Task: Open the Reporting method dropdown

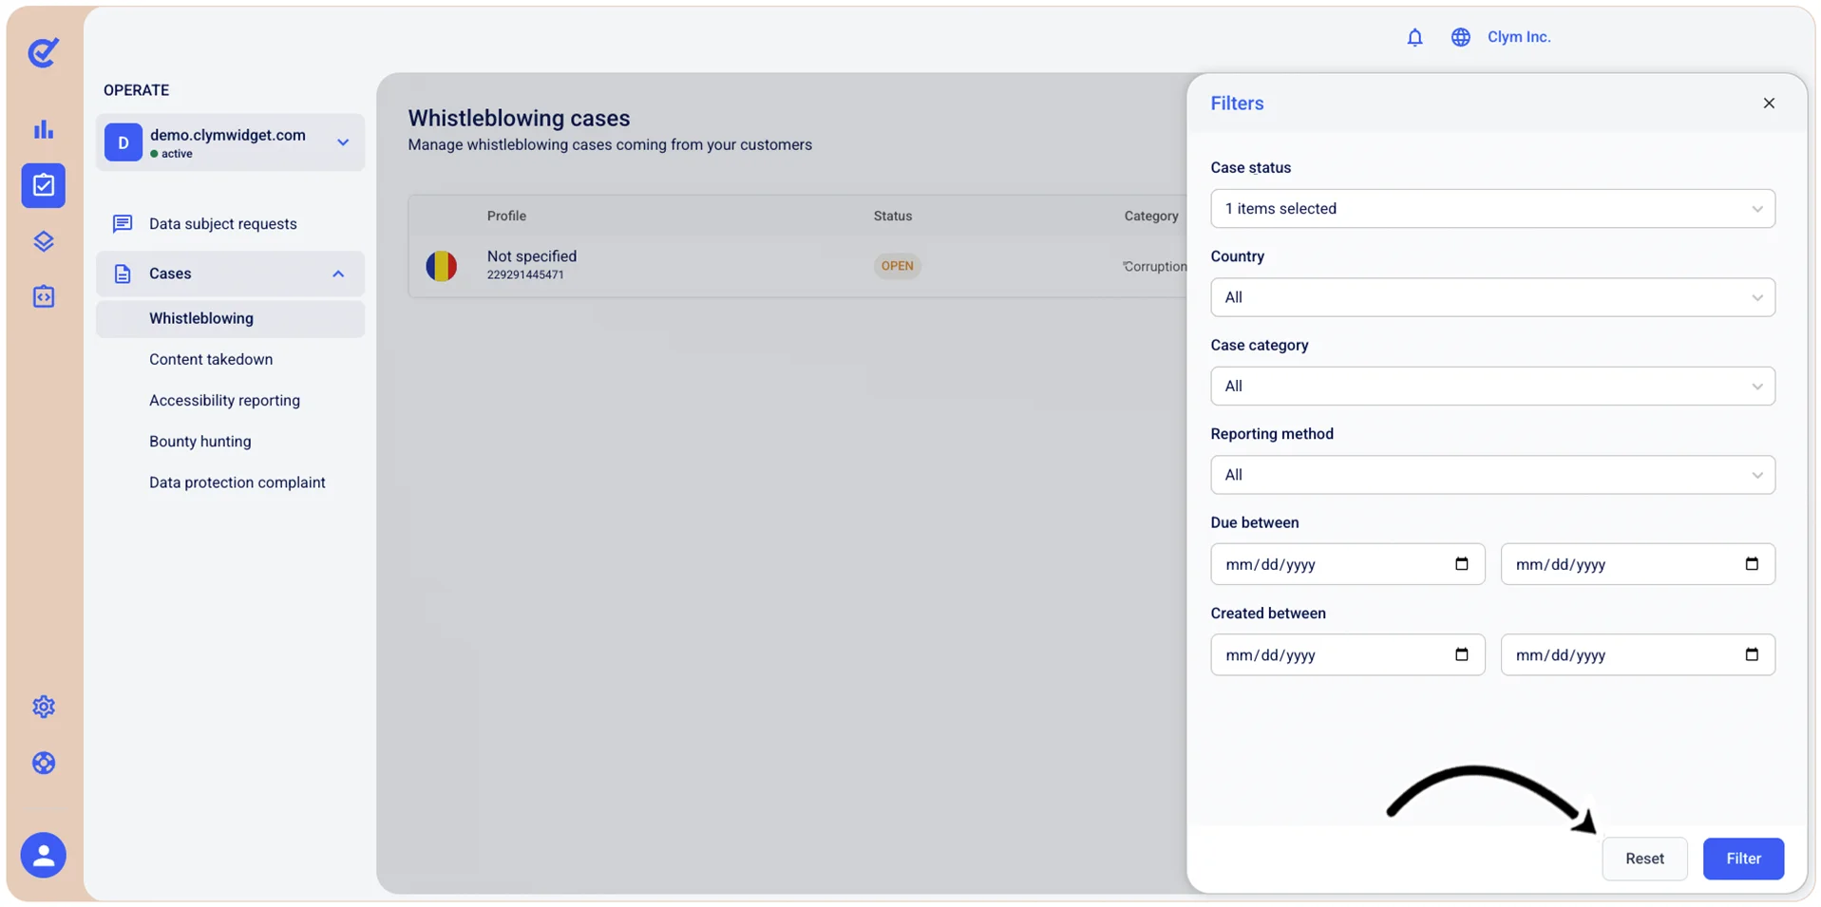Action: click(x=1491, y=475)
